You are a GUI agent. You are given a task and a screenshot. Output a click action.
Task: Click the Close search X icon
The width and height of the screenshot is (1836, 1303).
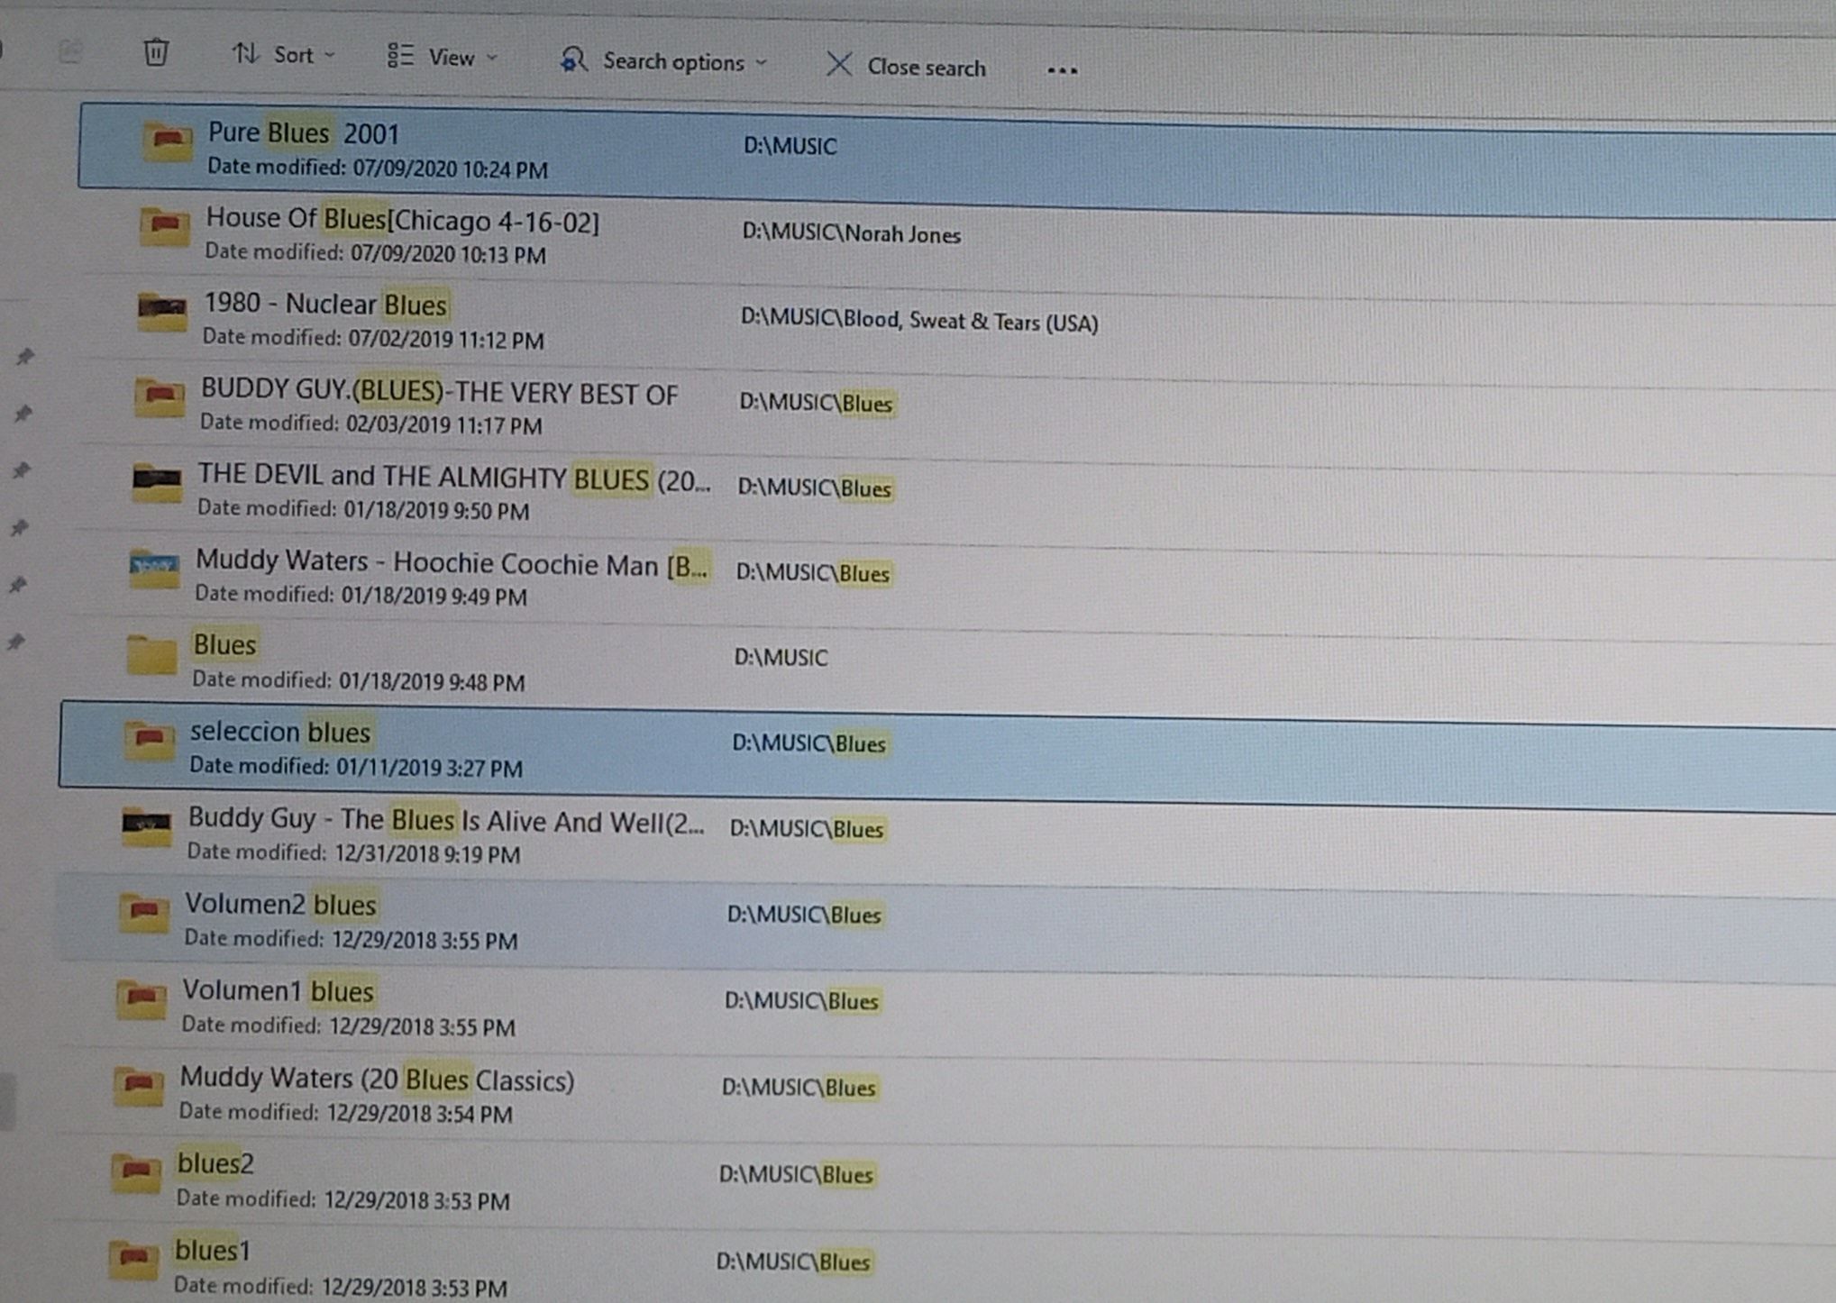click(x=839, y=64)
